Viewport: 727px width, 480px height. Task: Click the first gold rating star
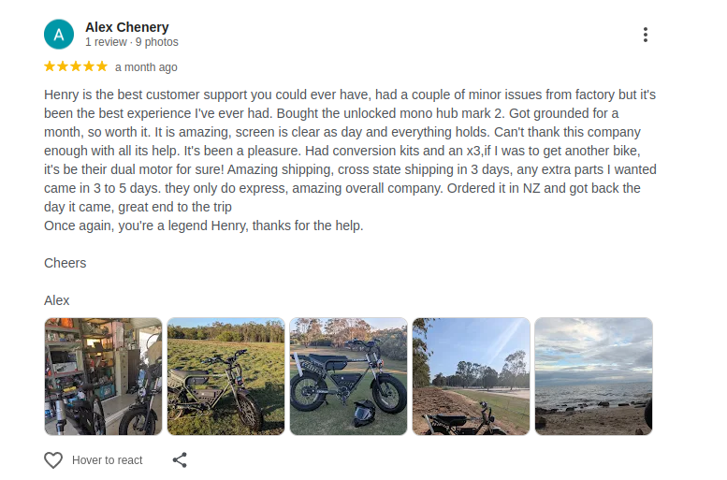[x=51, y=66]
